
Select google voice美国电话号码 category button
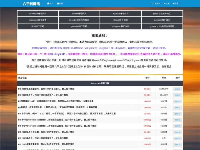tap(162, 26)
